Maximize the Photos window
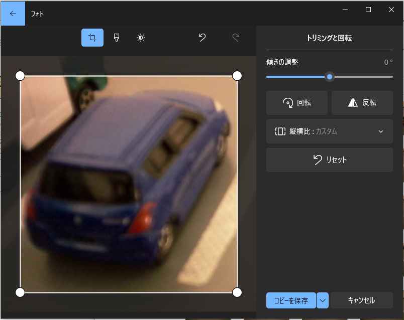404x320 pixels. click(368, 10)
